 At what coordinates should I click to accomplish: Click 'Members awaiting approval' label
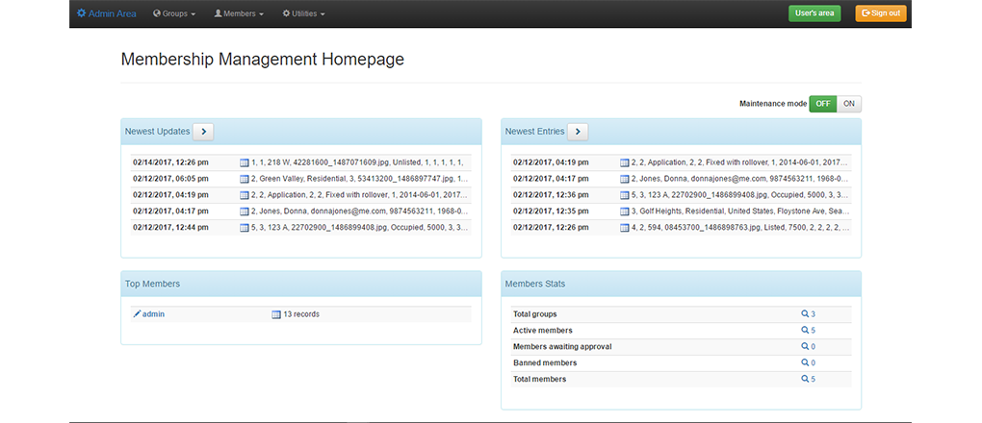(562, 347)
